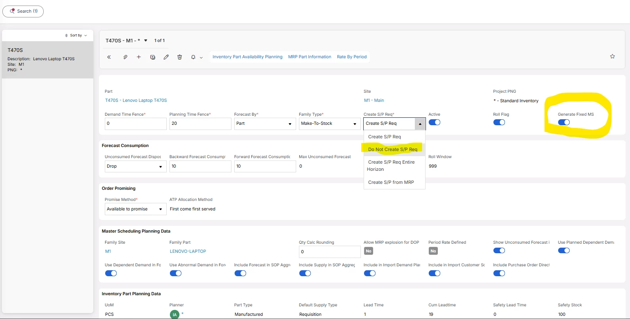Click the notification bell icon
Image resolution: width=630 pixels, height=319 pixels.
tap(193, 57)
